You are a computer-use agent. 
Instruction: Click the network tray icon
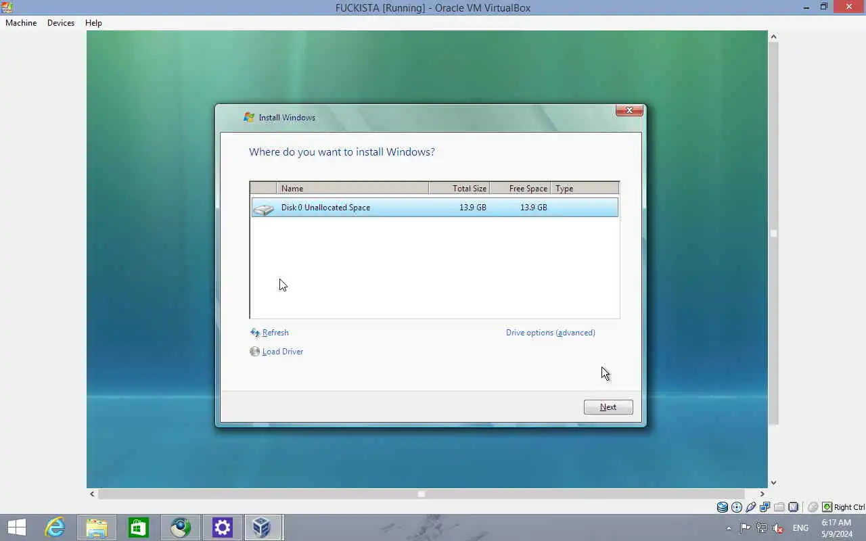click(x=762, y=528)
